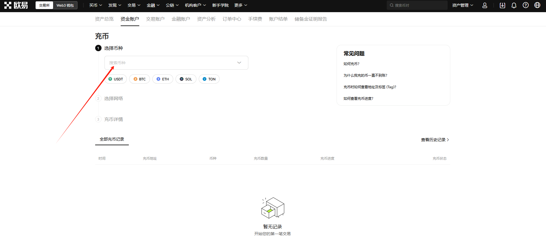Switch to the 交易账户 tab
The height and width of the screenshot is (245, 546).
[155, 19]
